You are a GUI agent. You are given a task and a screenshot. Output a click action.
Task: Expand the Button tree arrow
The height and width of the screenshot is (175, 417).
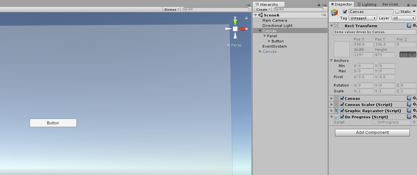click(x=269, y=41)
